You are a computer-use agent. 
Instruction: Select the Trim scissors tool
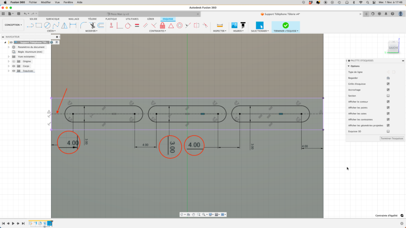coord(92,25)
